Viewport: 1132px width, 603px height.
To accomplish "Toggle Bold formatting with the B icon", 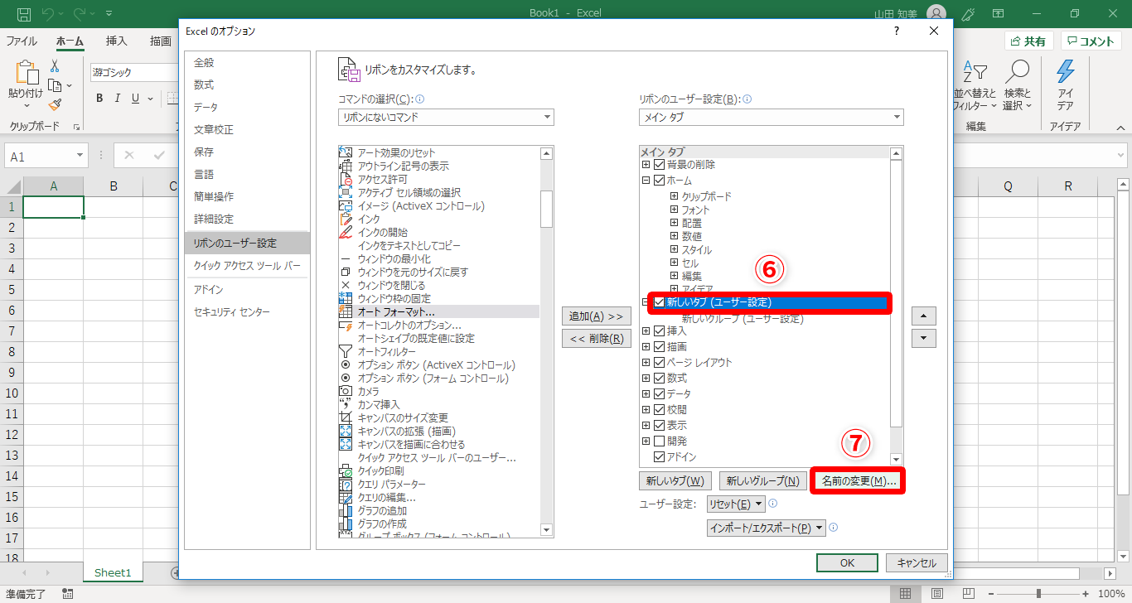I will coord(99,99).
